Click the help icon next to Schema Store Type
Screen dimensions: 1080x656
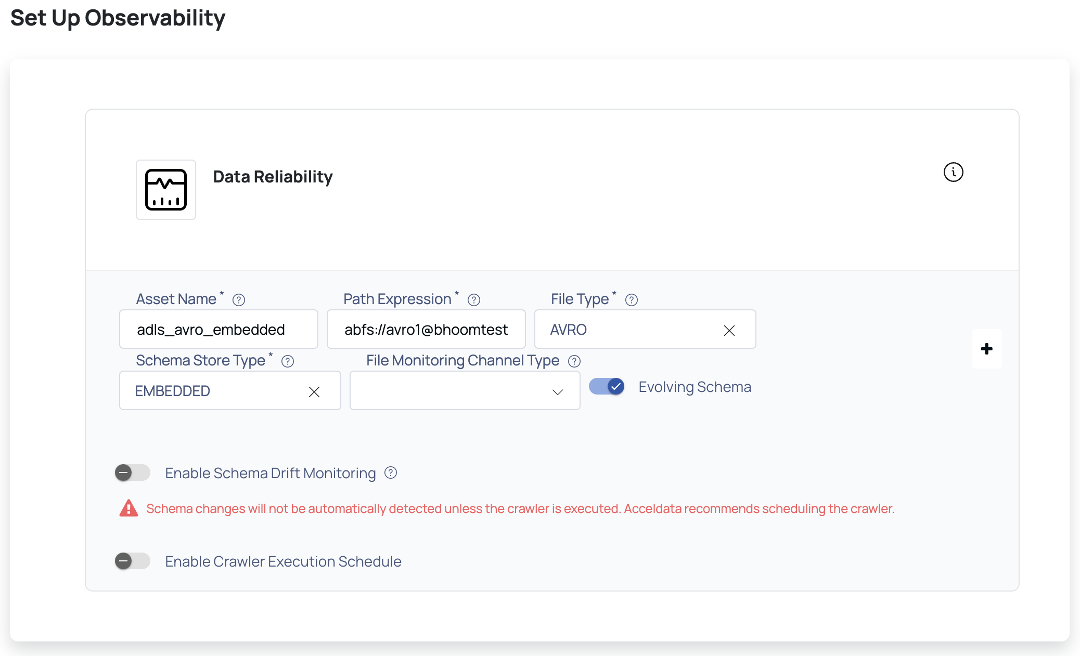tap(288, 361)
